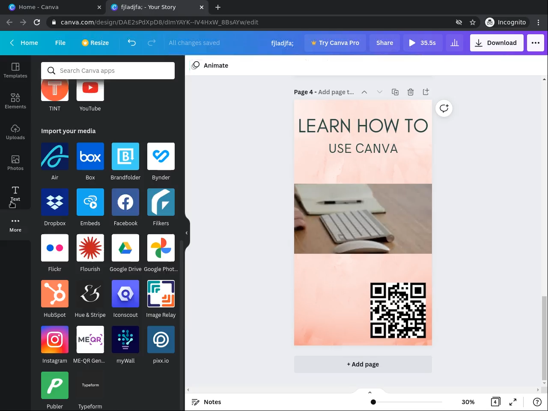
Task: Click the Resize button
Action: (x=95, y=43)
